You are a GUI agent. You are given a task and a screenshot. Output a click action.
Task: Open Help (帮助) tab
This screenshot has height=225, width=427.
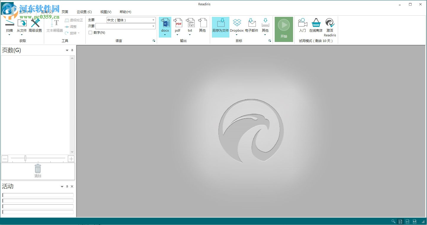(x=125, y=12)
